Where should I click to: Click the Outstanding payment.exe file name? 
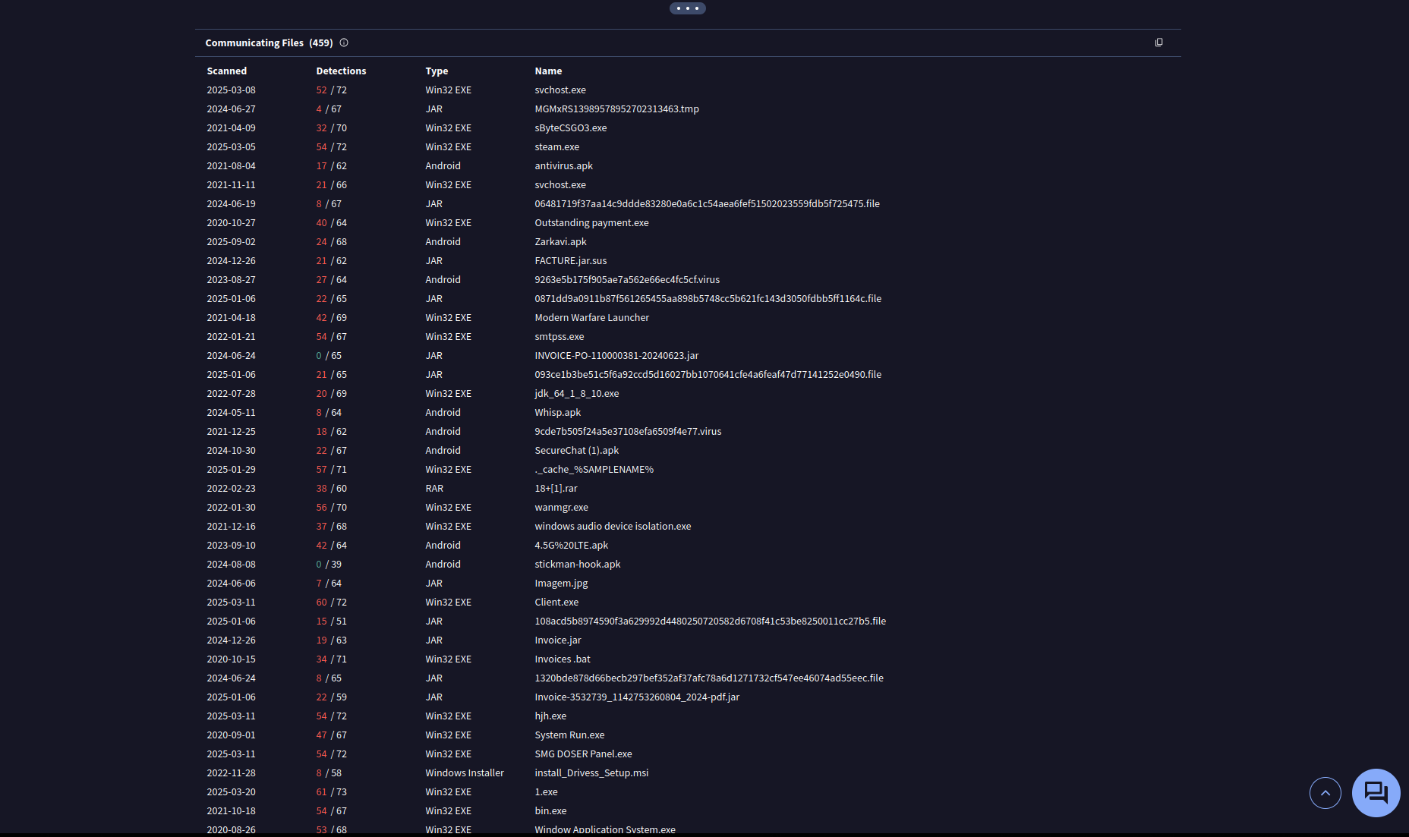[591, 223]
